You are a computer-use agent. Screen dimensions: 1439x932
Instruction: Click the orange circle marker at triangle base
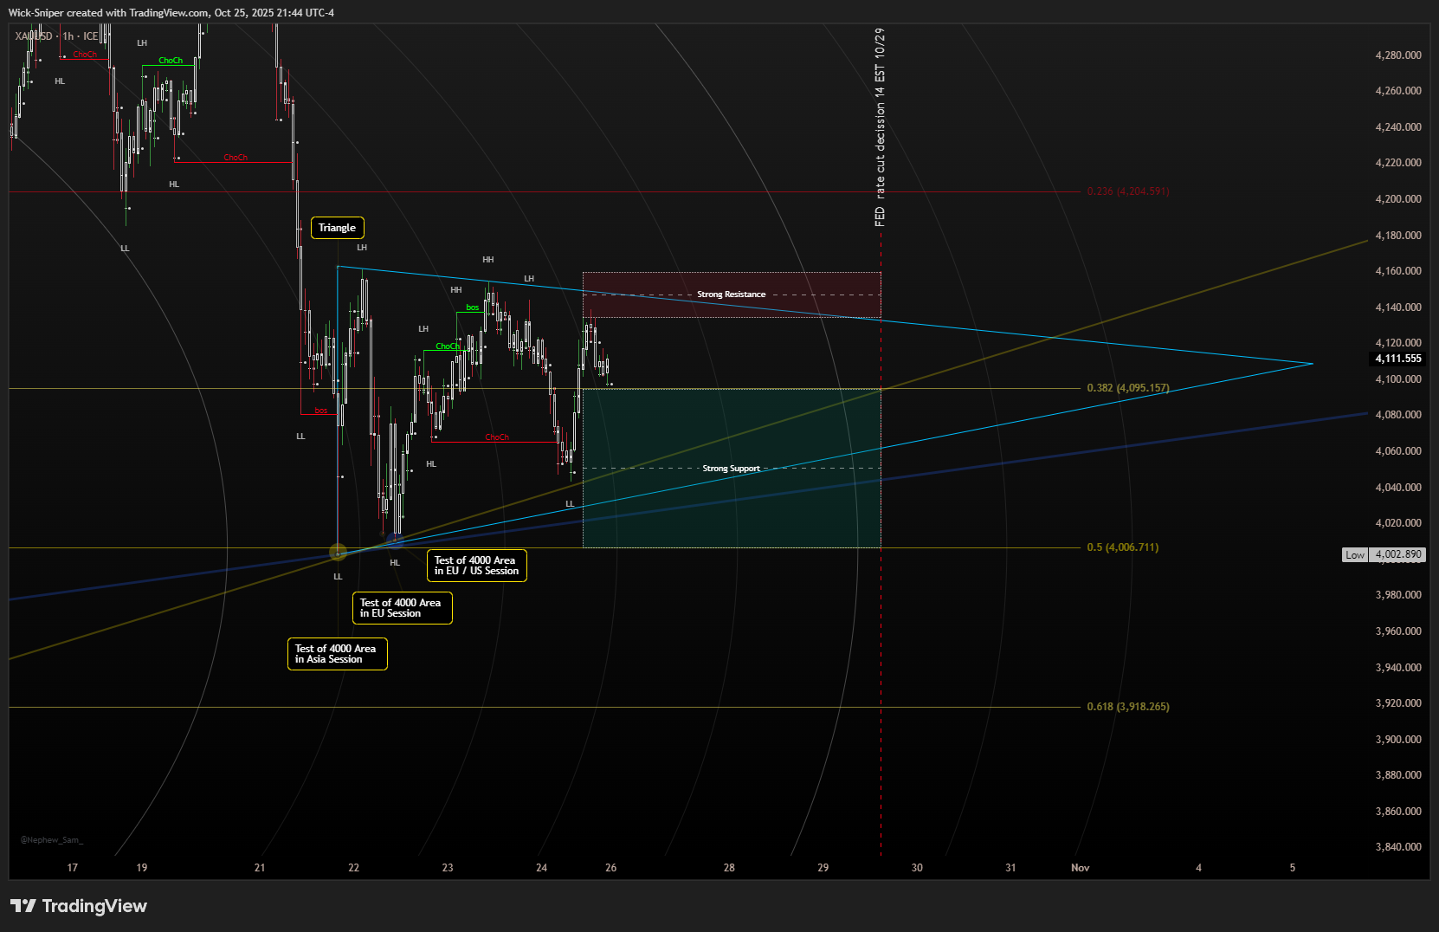[x=339, y=552]
